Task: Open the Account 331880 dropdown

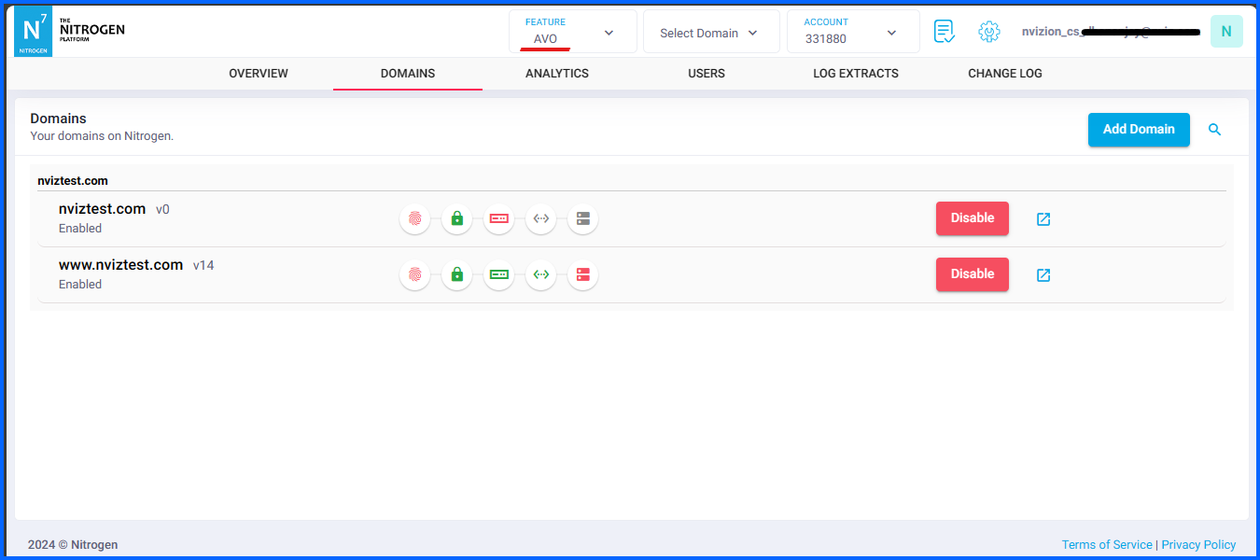Action: point(852,31)
